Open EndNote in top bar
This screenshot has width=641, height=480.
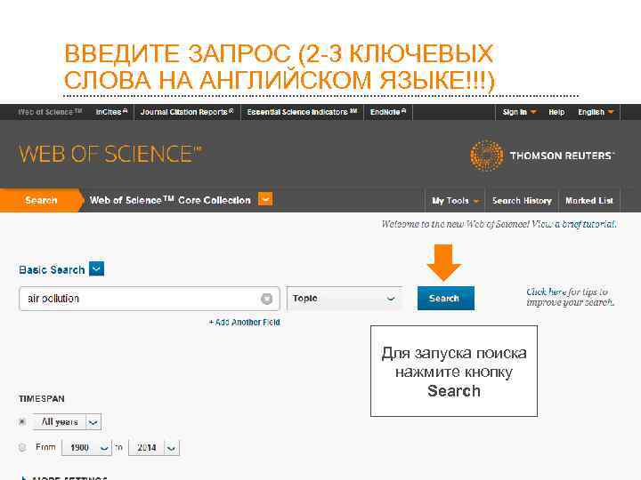click(388, 112)
